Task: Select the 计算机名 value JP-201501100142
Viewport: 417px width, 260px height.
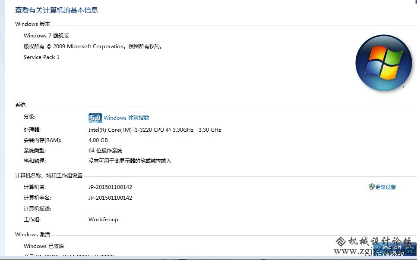Action: [x=110, y=187]
